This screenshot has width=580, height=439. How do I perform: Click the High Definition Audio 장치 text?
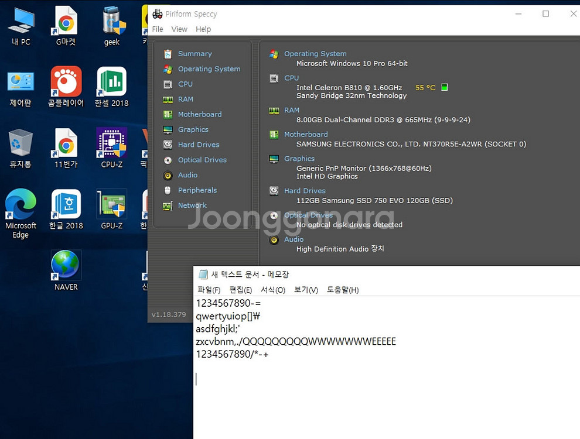[340, 249]
